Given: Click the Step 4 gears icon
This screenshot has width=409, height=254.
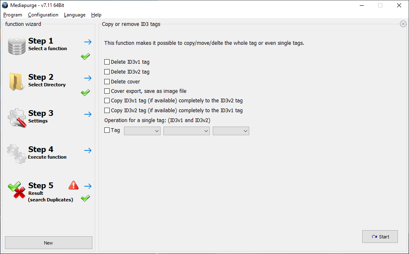Looking at the screenshot, I should 17,154.
